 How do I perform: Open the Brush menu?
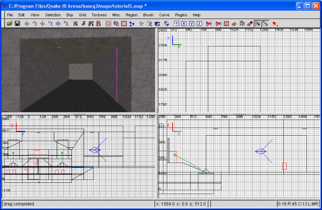point(148,15)
